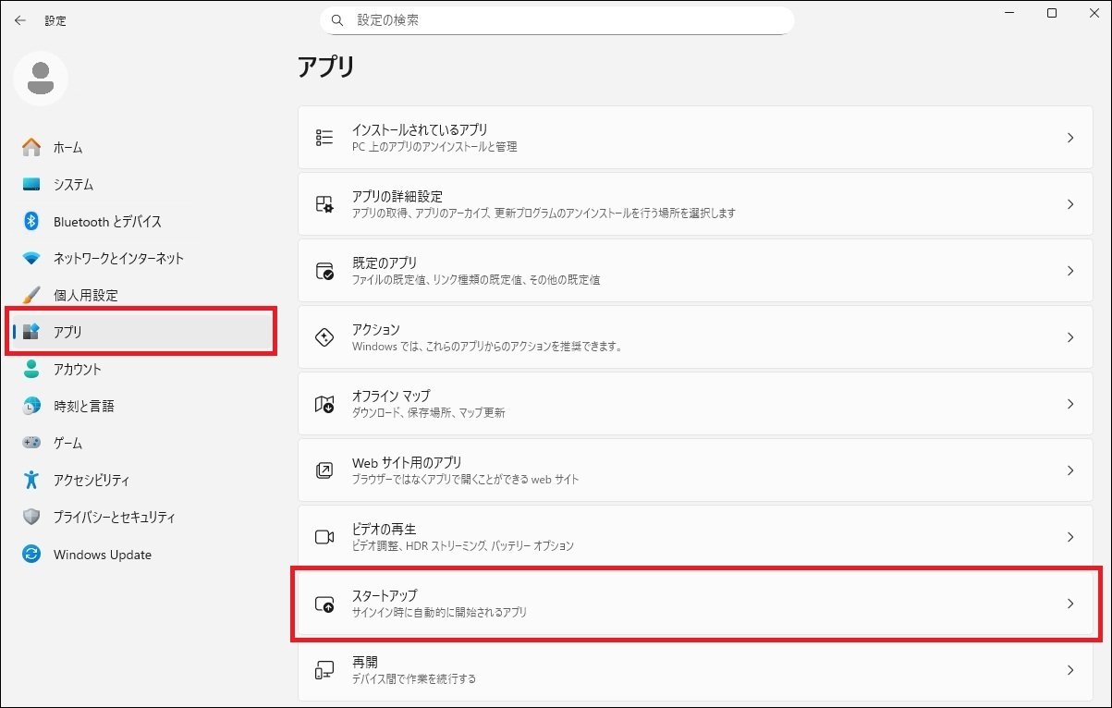Open the 再開 chevron arrow

[1070, 670]
